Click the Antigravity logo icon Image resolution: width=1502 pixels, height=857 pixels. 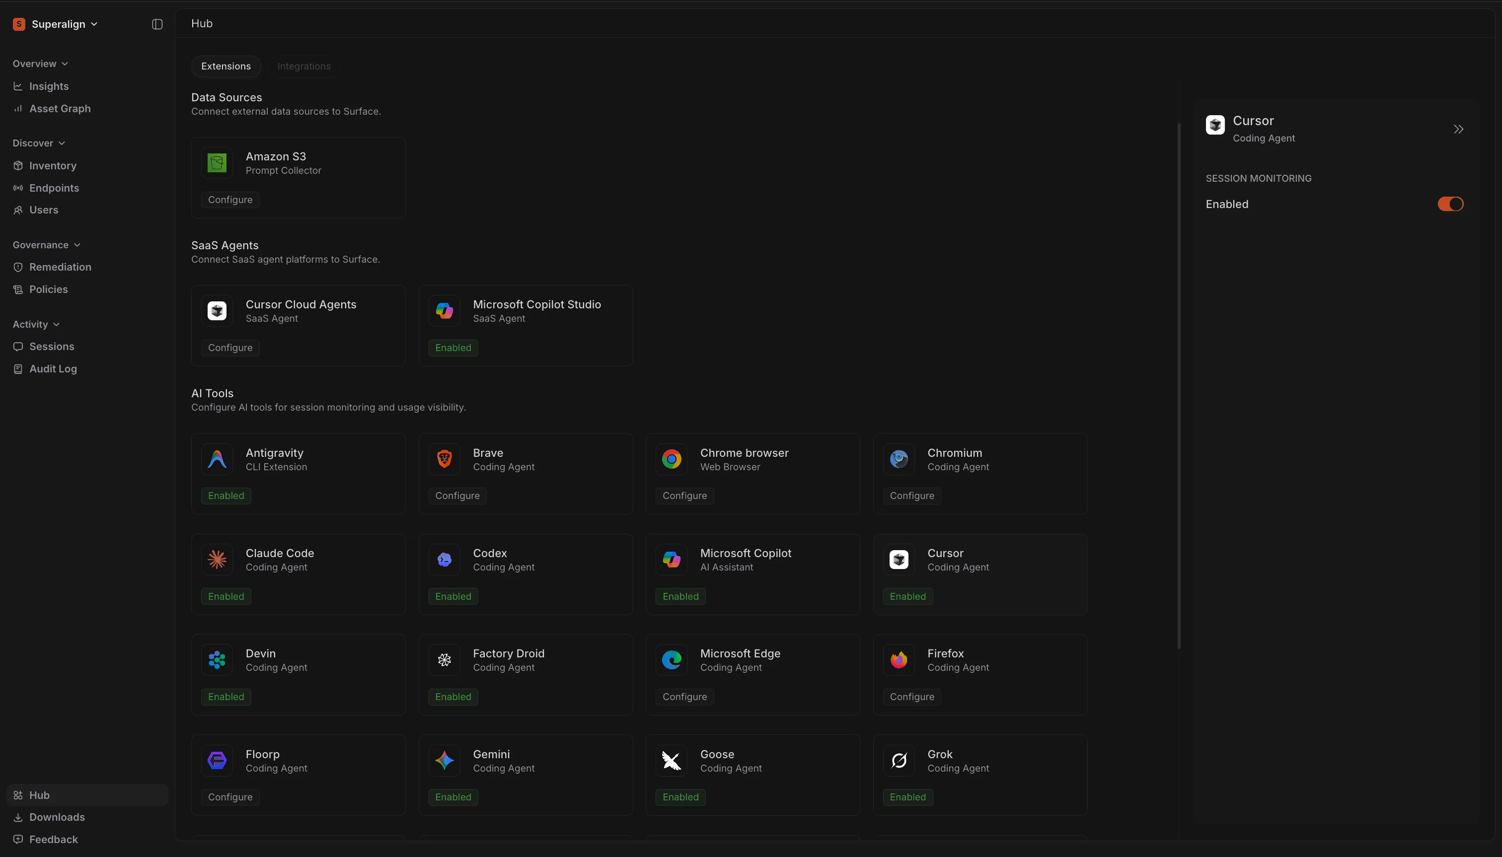coord(217,459)
